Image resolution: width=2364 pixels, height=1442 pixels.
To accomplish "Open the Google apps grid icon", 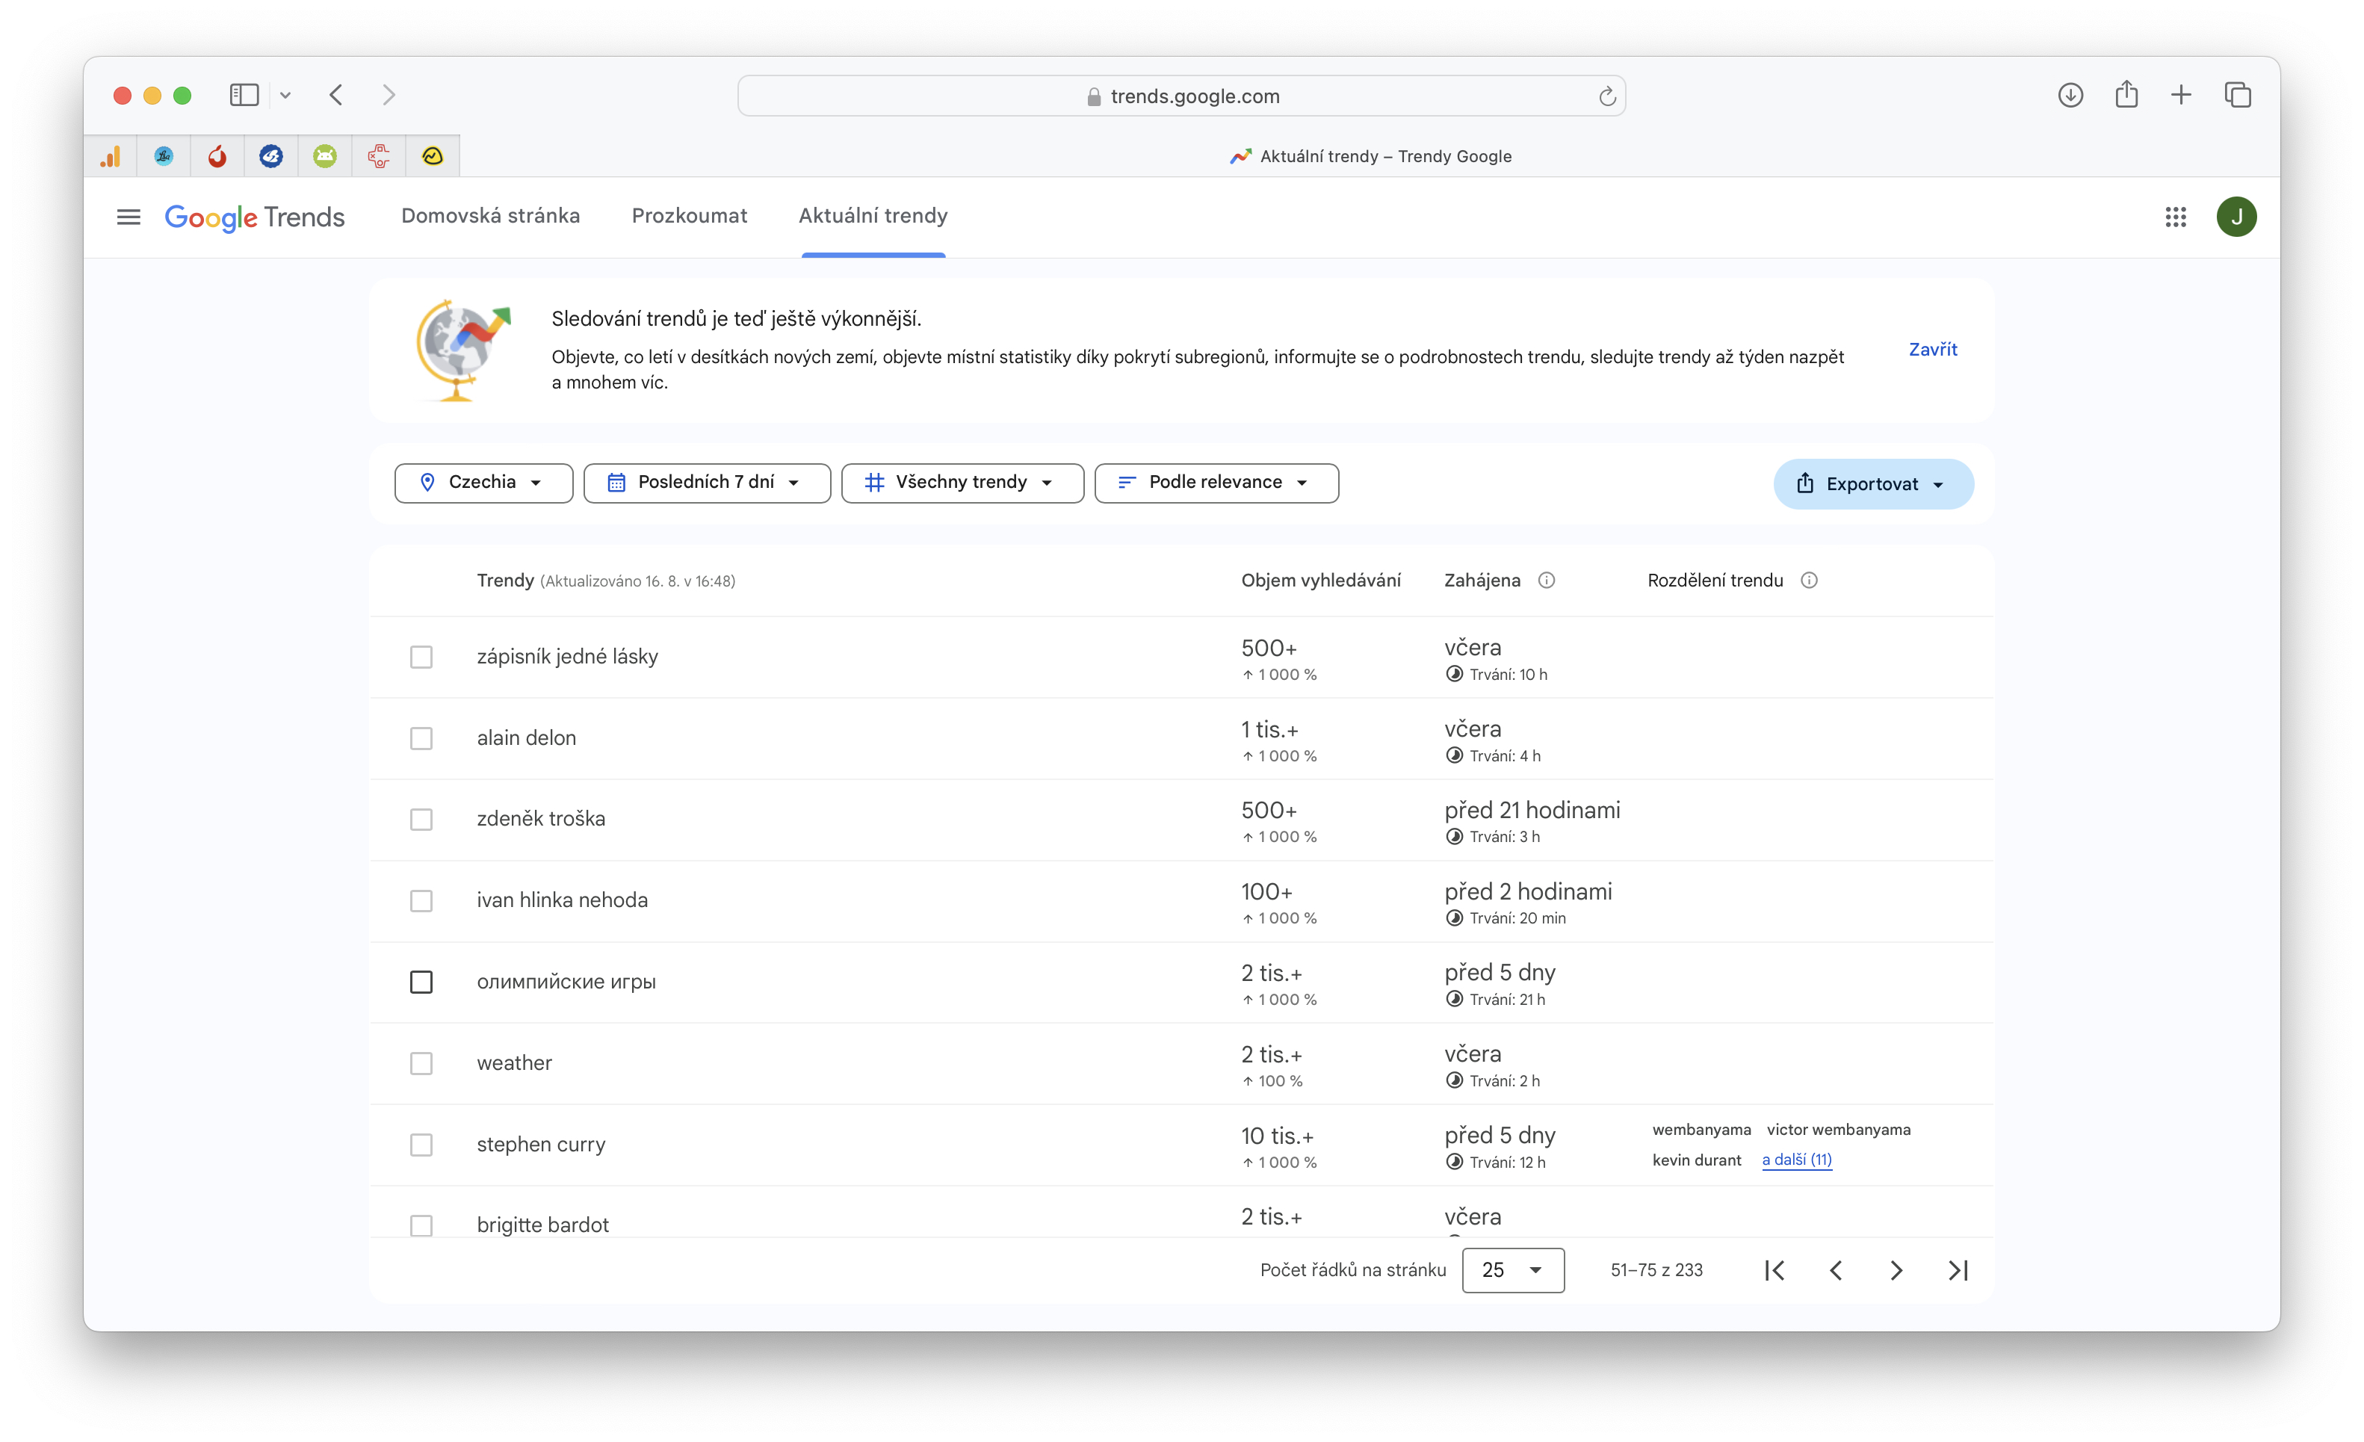I will pos(2175,217).
